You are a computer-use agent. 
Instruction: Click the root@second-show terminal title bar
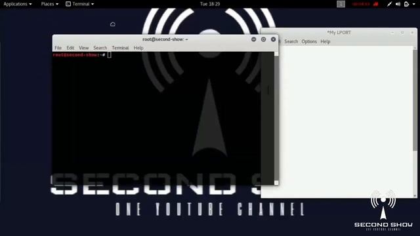[165, 39]
